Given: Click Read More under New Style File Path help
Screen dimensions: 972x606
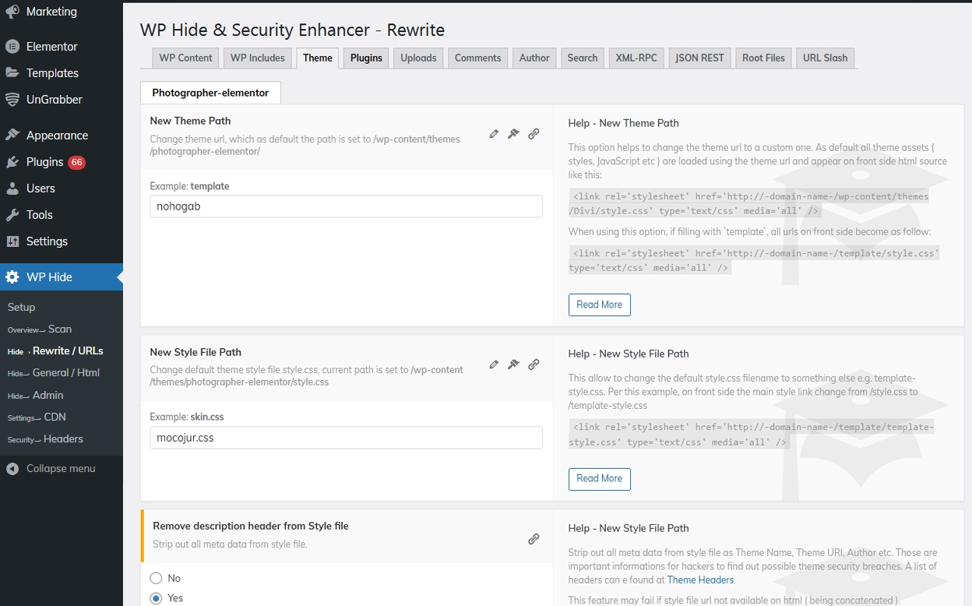Looking at the screenshot, I should [599, 478].
